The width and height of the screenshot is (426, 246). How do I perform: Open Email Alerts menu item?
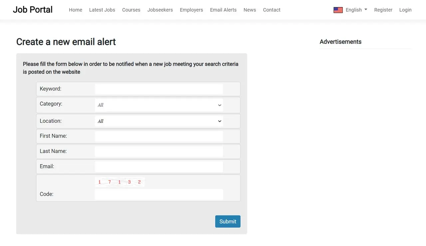223,10
